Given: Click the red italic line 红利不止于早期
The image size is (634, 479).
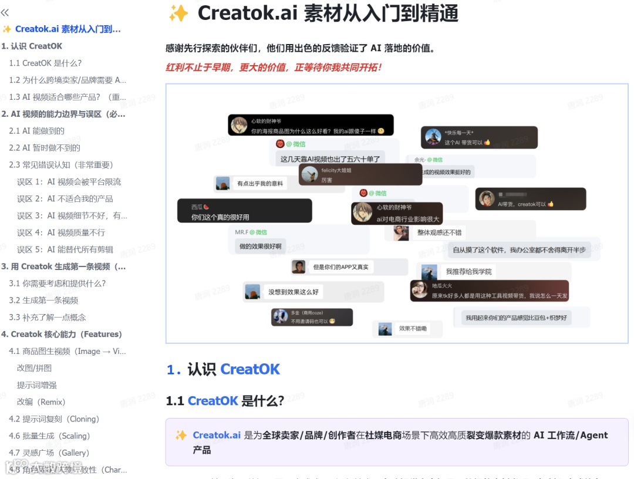Looking at the screenshot, I should [x=274, y=68].
